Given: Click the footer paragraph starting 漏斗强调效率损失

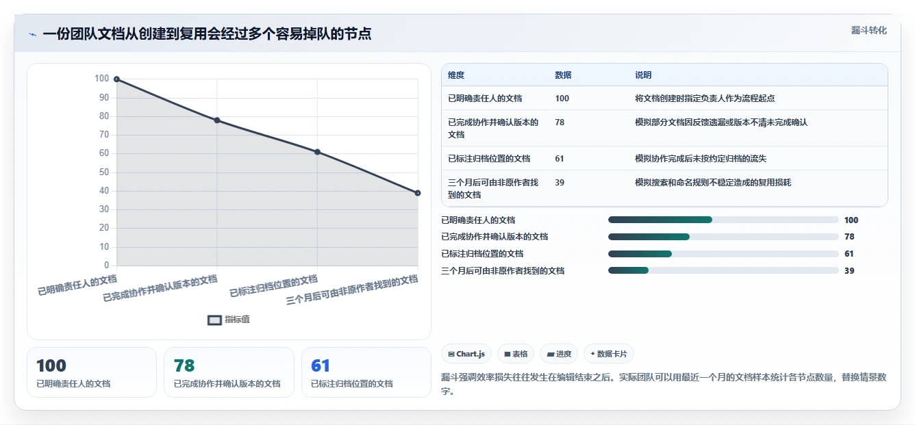Looking at the screenshot, I should pyautogui.click(x=664, y=385).
